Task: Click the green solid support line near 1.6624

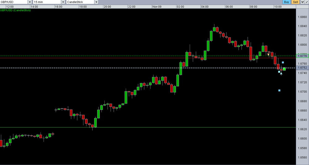Action: click(148, 127)
